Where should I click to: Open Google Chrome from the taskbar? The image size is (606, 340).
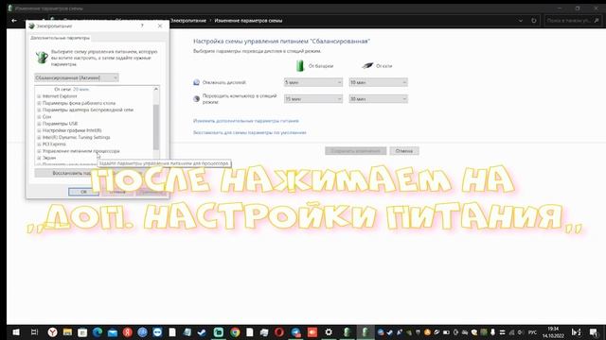(235, 332)
